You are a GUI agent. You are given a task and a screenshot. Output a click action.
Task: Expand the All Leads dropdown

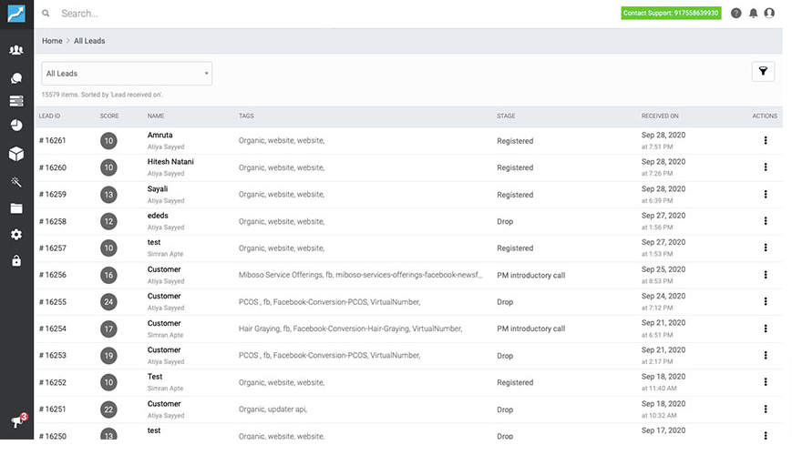coord(127,74)
